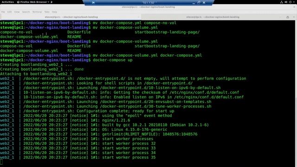This screenshot has width=297, height=167.
Task: Minimize the remote session via connection bar
Action: click(x=194, y=3)
